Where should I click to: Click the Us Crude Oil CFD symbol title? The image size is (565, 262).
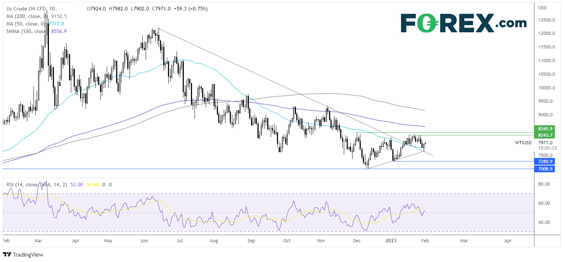pos(31,9)
